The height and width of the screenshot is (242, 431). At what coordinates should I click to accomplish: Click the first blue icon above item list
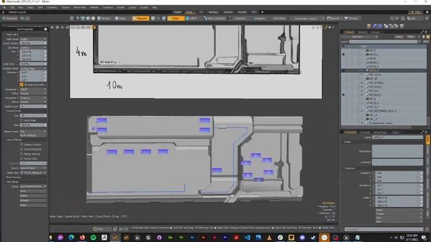[375, 26]
